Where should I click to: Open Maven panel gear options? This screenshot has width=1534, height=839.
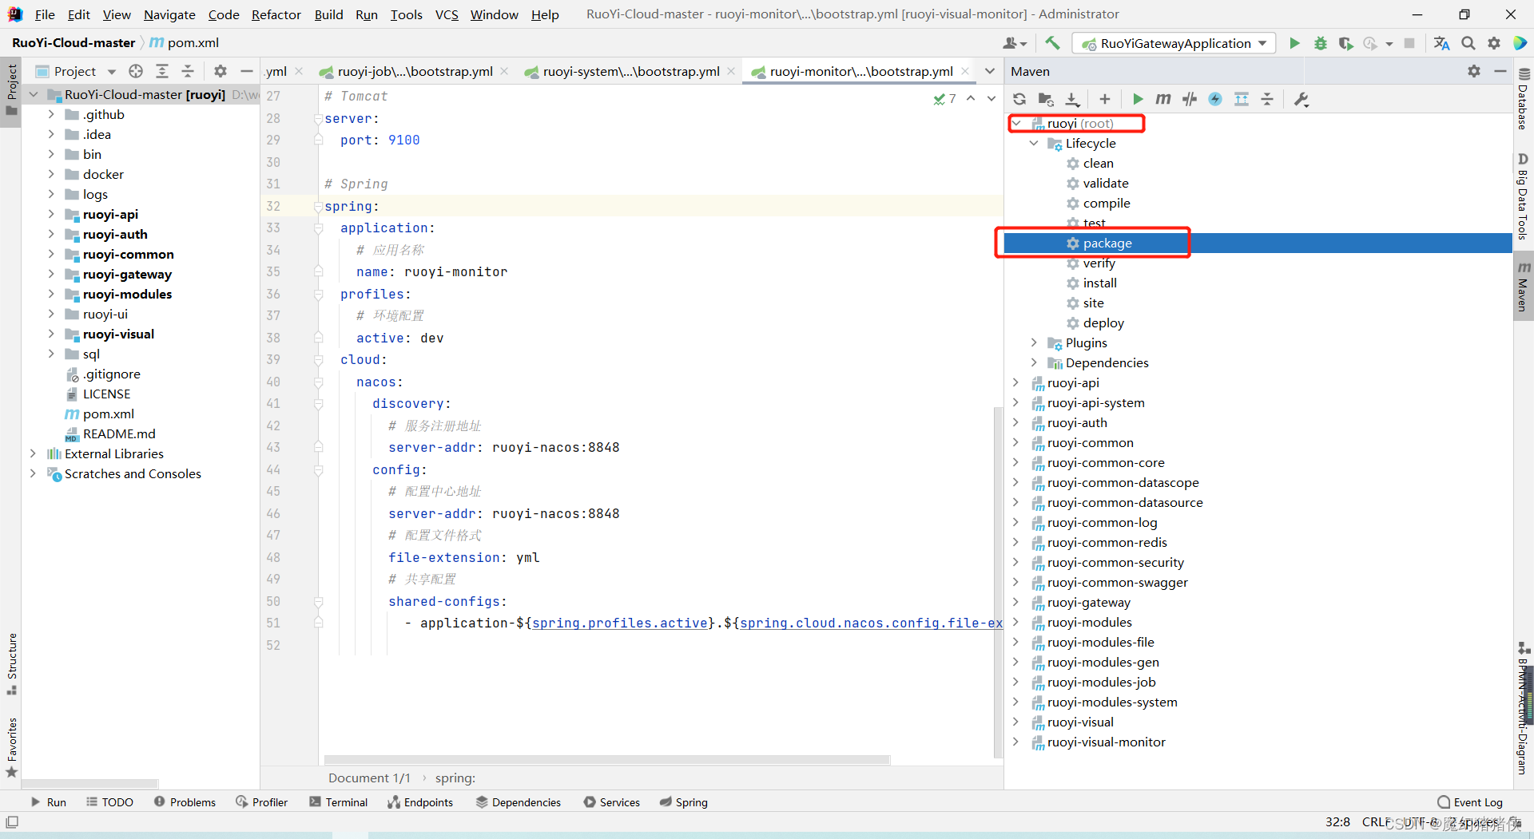(x=1474, y=71)
